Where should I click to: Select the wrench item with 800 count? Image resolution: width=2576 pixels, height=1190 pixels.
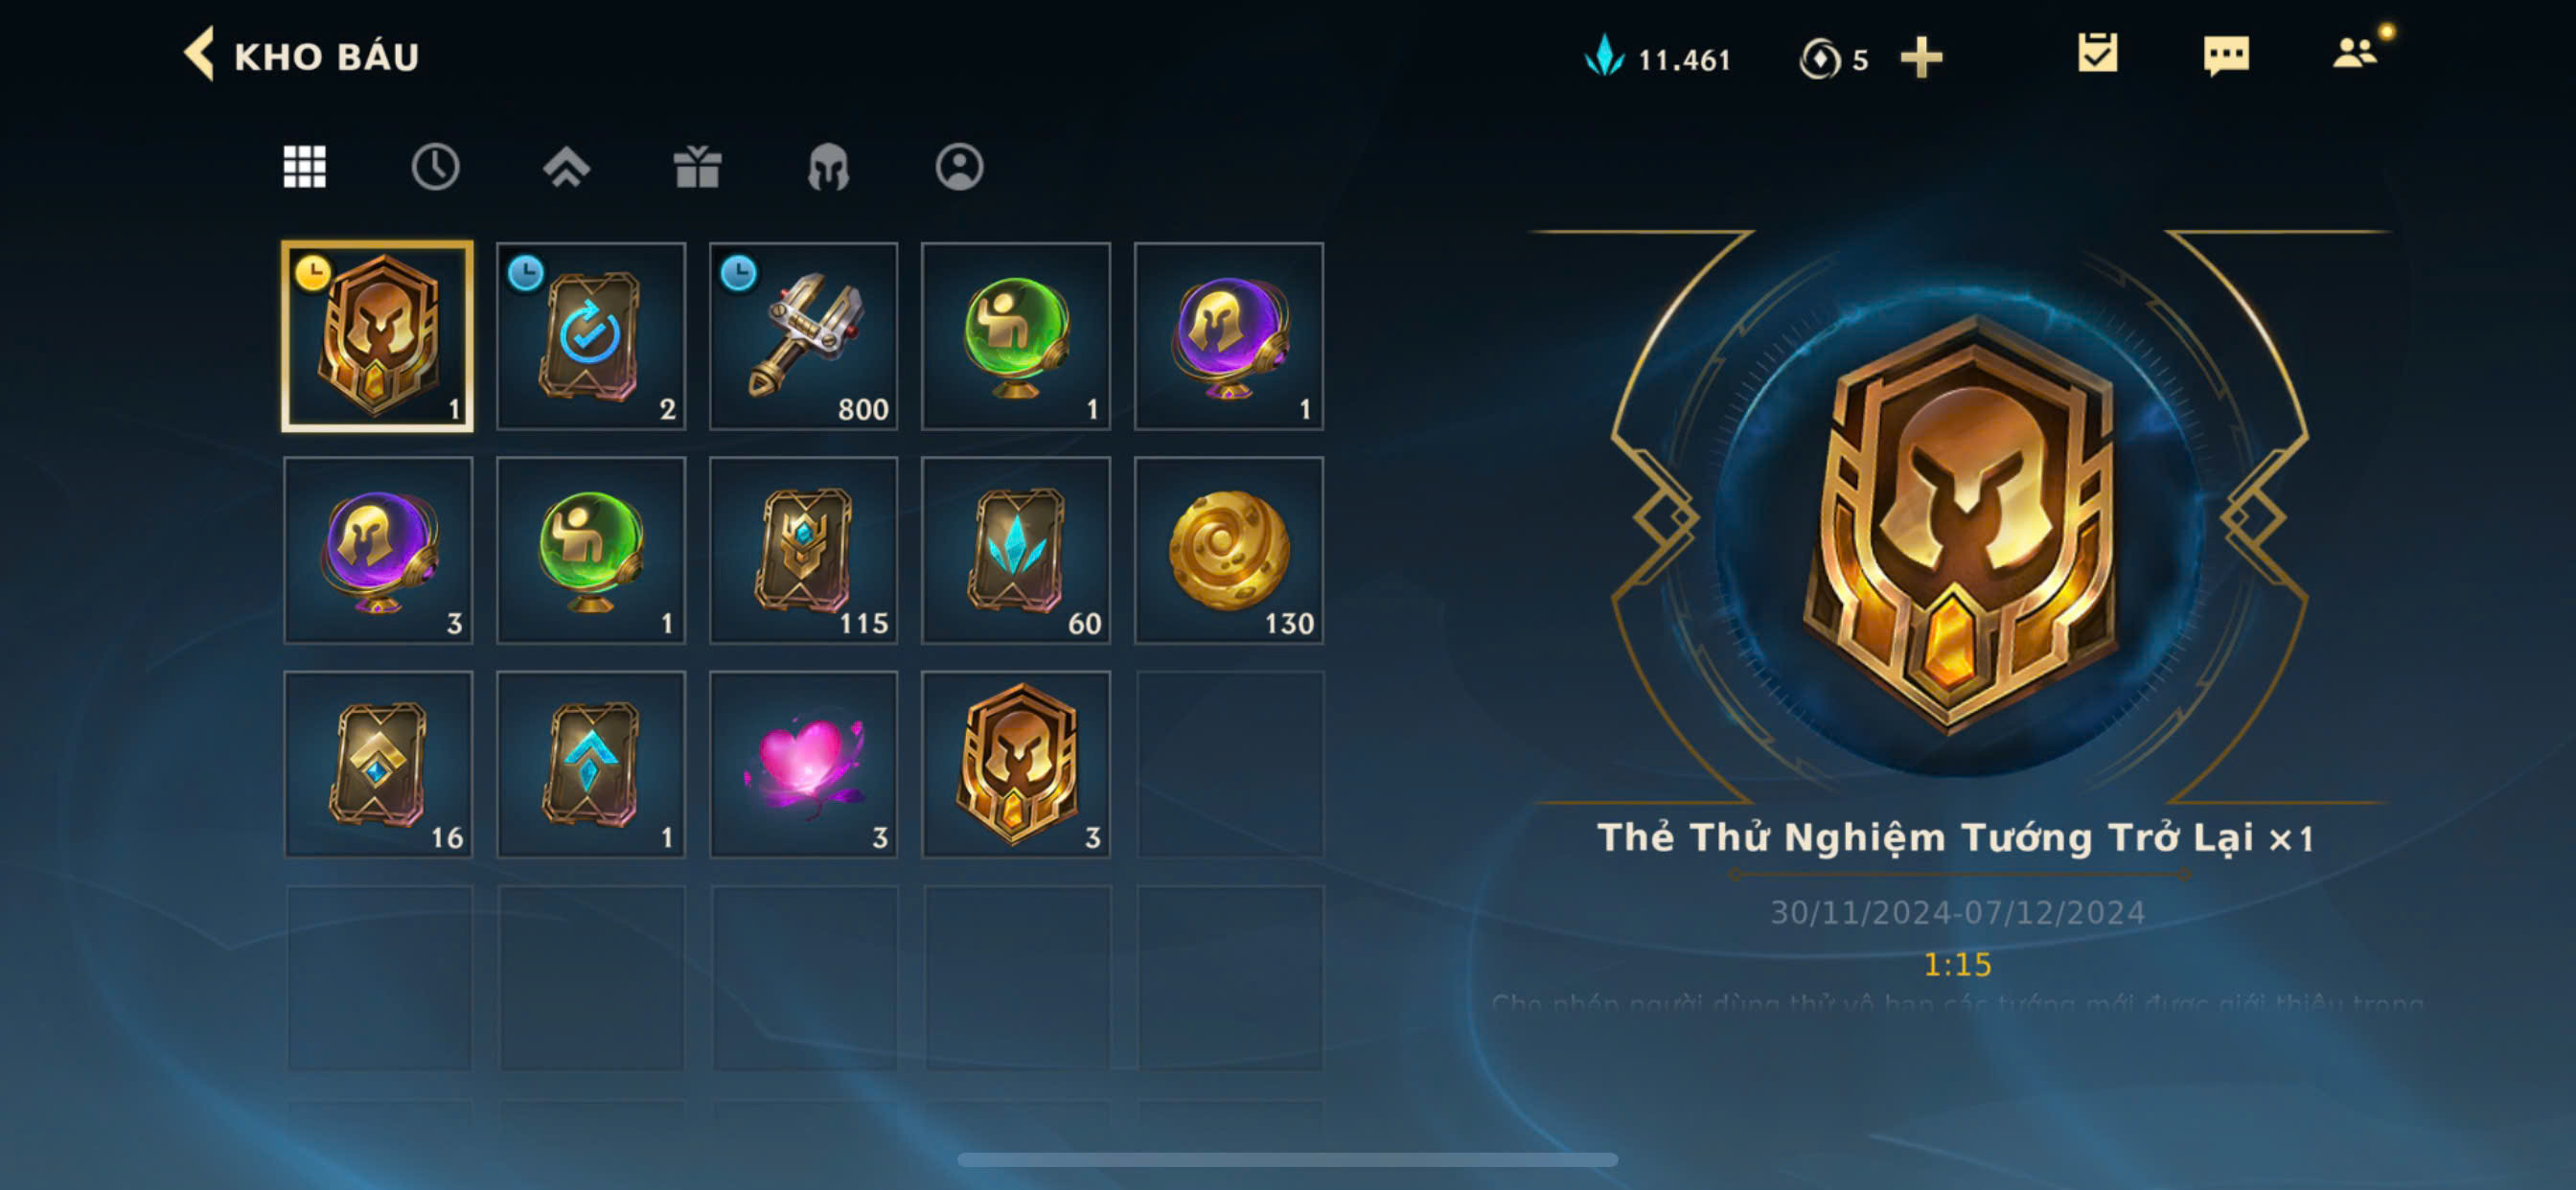tap(803, 336)
